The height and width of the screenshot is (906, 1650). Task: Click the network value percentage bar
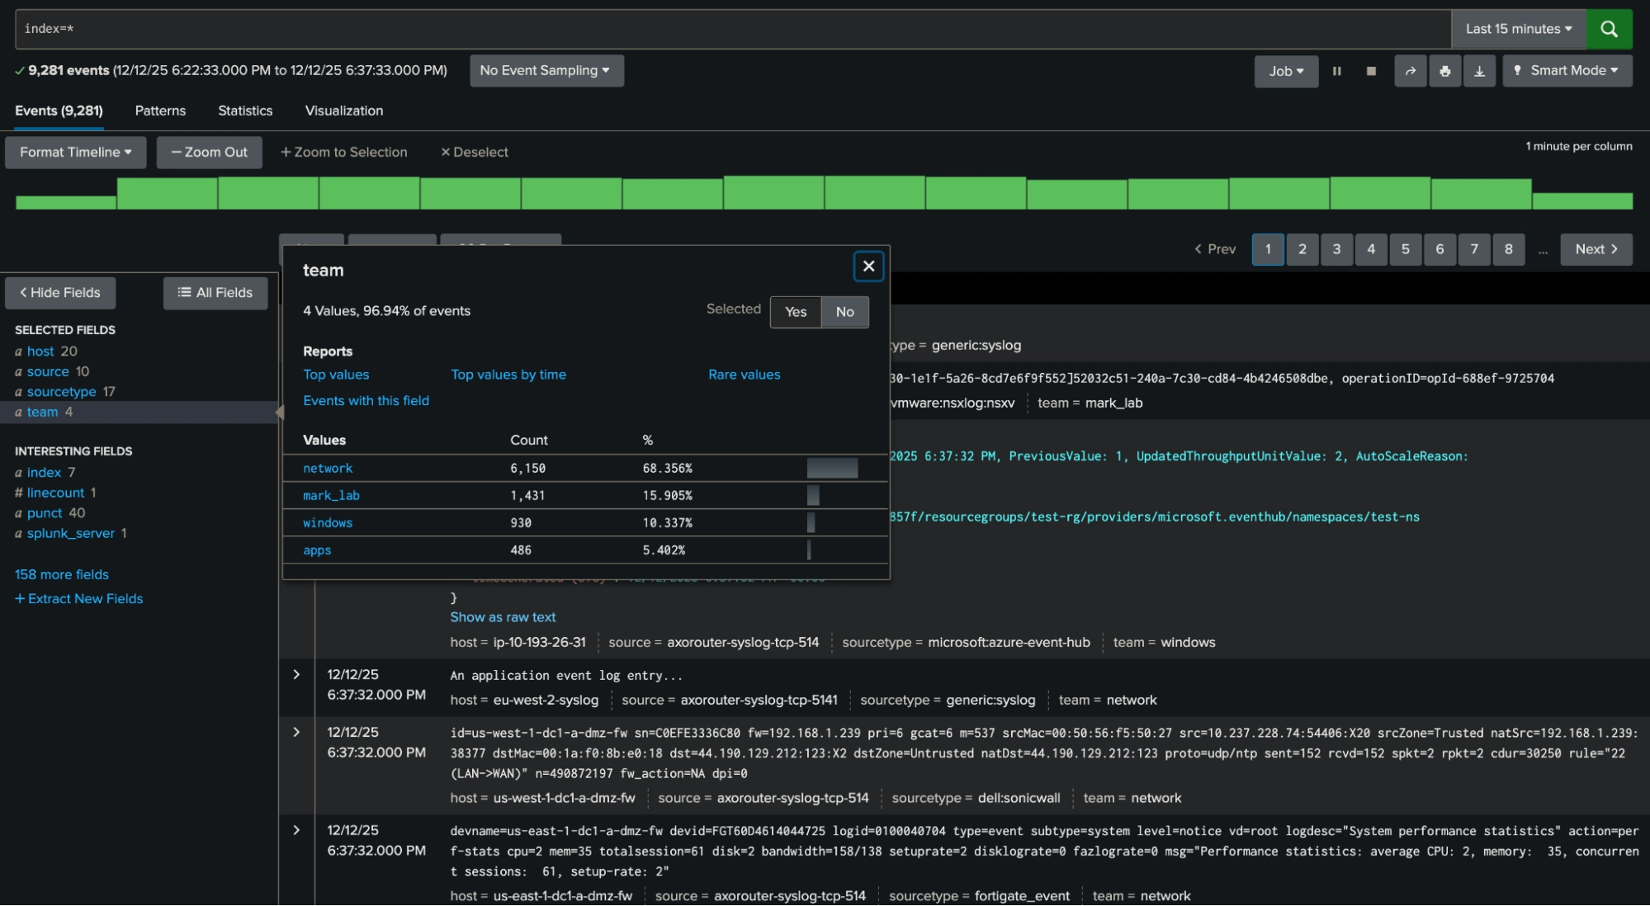[x=832, y=469]
